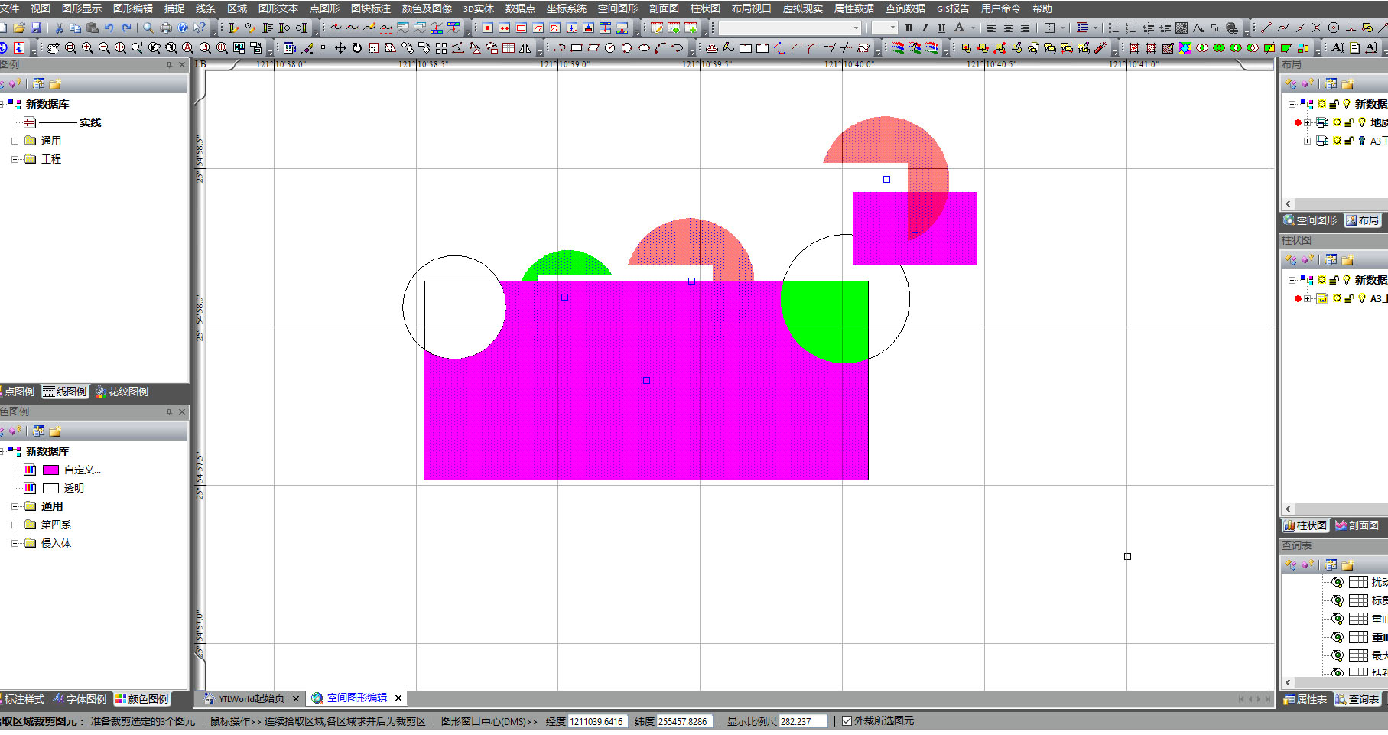Switch to the 剖面图 tab
The height and width of the screenshot is (735, 1388).
pyautogui.click(x=1357, y=525)
